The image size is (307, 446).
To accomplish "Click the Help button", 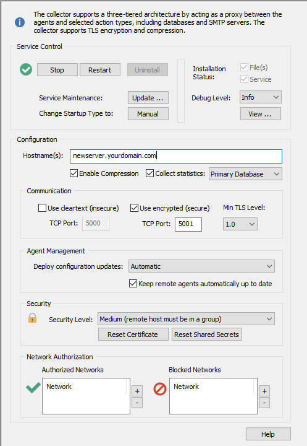I will click(268, 434).
